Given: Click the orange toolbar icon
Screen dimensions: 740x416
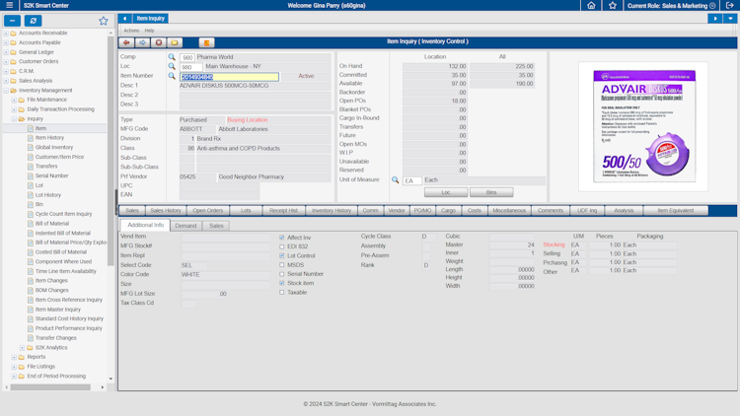Looking at the screenshot, I should [206, 42].
